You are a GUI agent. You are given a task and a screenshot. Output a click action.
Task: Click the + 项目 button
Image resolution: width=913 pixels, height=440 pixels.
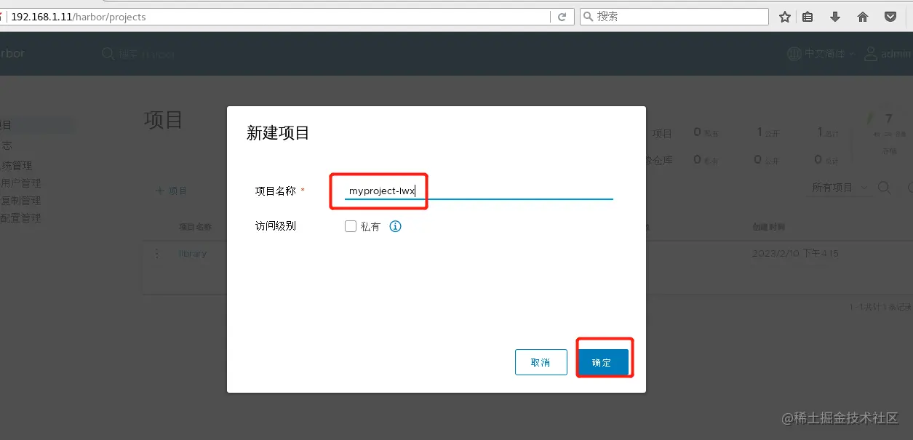(172, 191)
